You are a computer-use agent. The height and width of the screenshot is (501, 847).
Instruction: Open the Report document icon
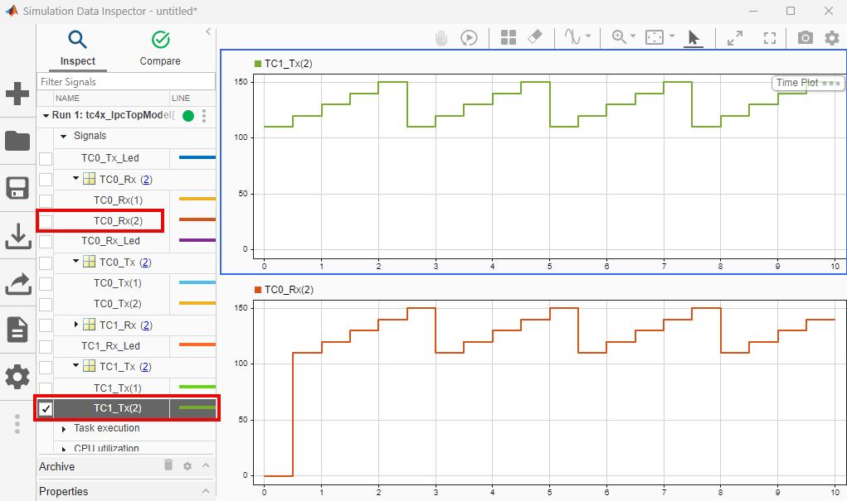click(17, 330)
